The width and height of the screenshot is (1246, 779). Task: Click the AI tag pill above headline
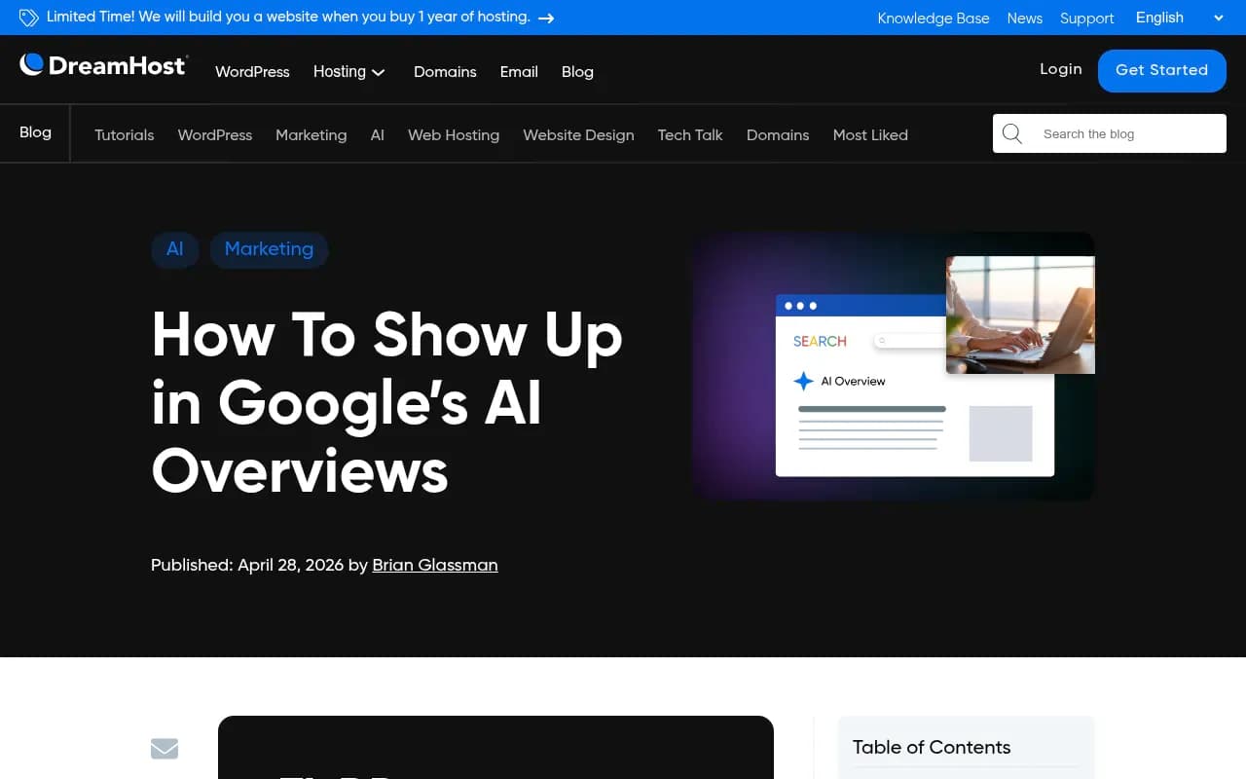click(175, 249)
